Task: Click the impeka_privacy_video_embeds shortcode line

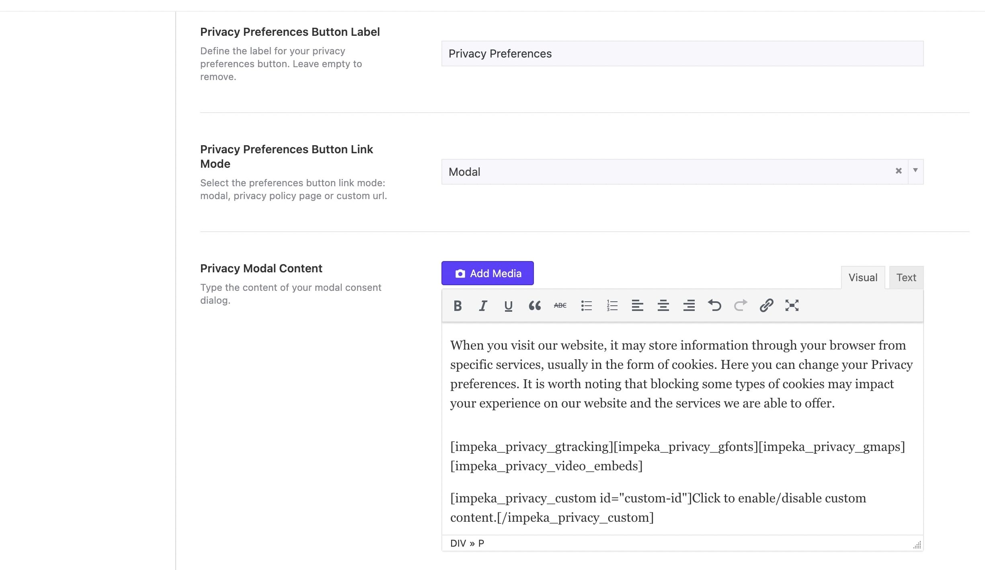Action: coord(546,466)
